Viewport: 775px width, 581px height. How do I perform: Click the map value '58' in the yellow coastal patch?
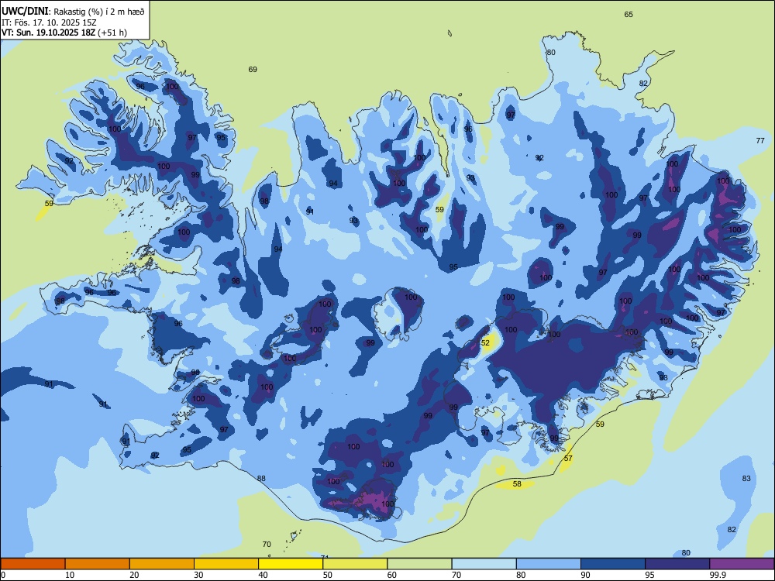(517, 484)
